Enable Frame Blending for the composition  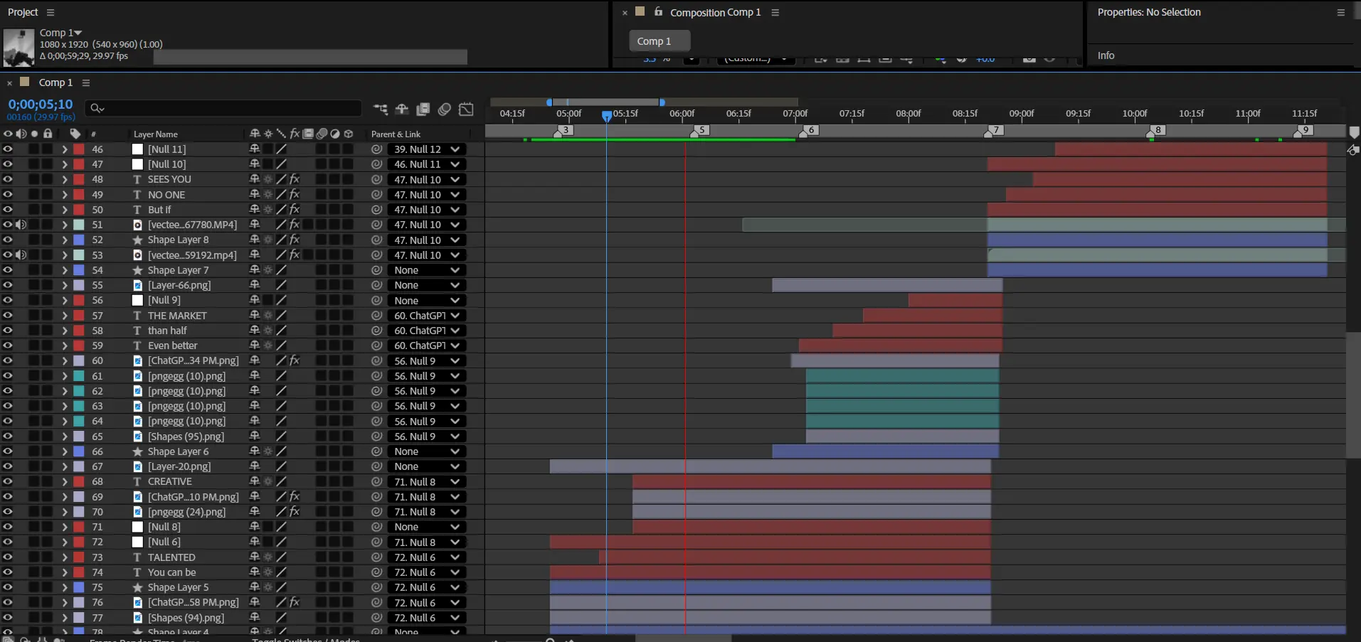coord(423,109)
